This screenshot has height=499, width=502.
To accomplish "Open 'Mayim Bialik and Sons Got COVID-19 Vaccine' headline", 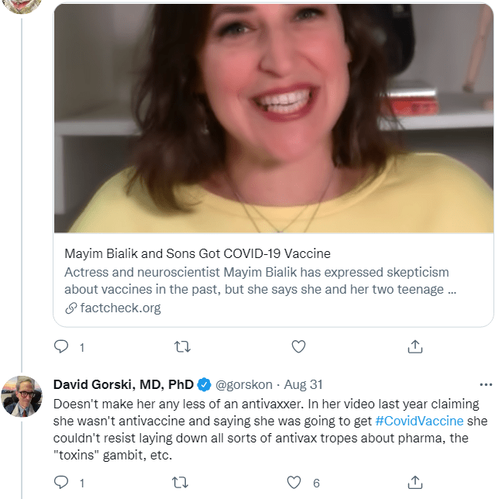I will (x=197, y=253).
